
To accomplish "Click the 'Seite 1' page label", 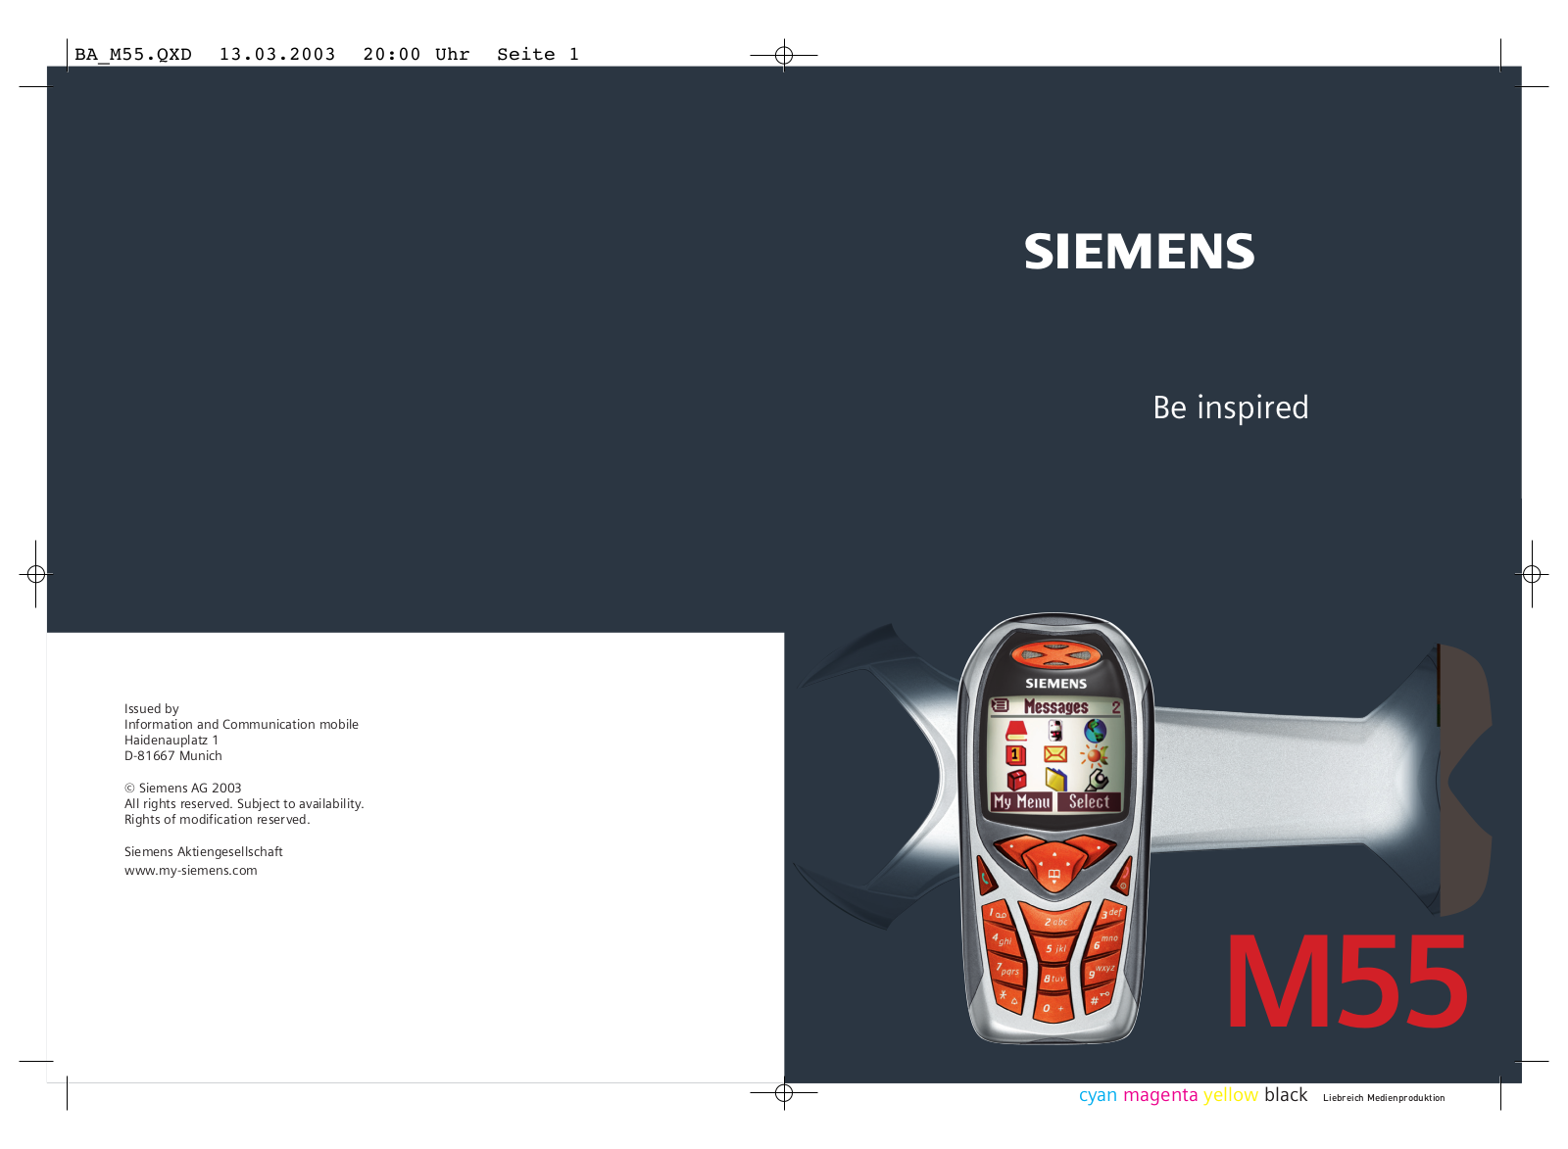I will (538, 55).
